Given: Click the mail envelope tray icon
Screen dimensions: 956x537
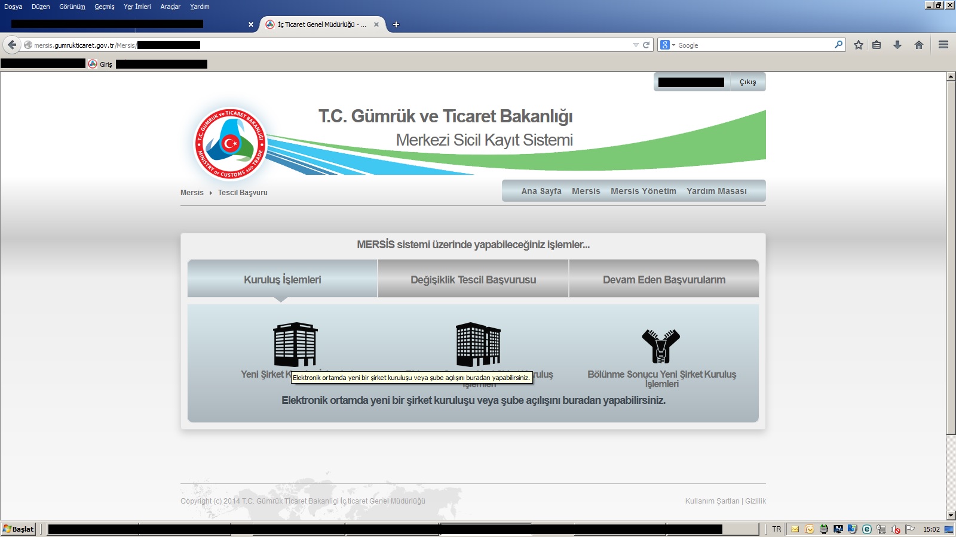Looking at the screenshot, I should [795, 529].
